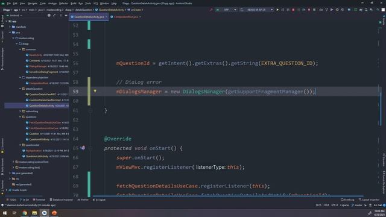The width and height of the screenshot is (386, 217).
Task: Select QuestionsListActivity in project tree
Action: click(37, 156)
